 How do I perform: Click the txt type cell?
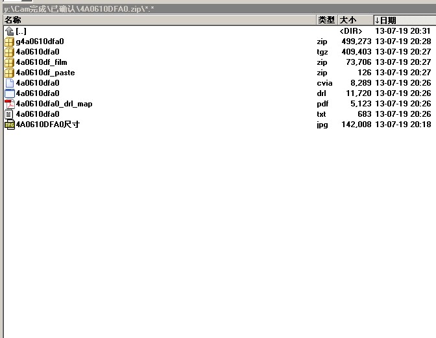click(321, 114)
